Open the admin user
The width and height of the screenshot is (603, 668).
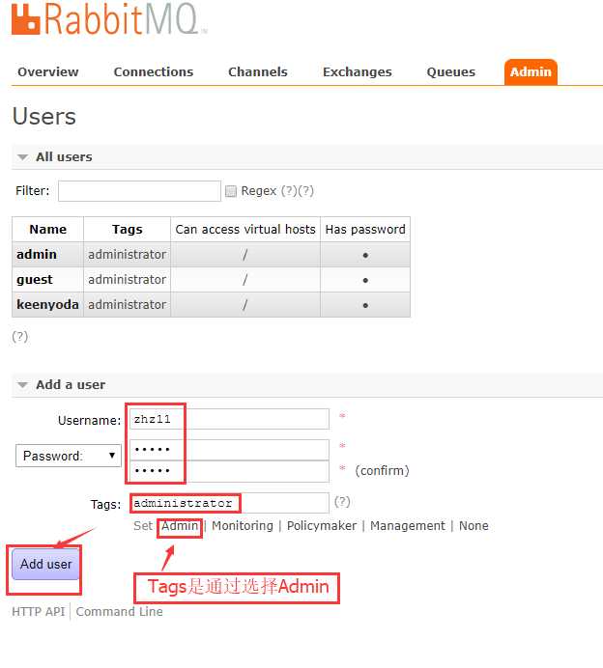37,254
